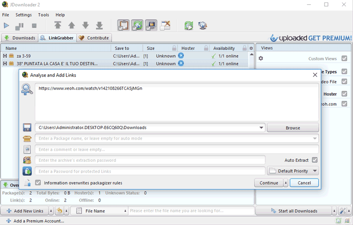Click the protected links lock icon
Image resolution: width=353 pixels, height=225 pixels.
27,171
